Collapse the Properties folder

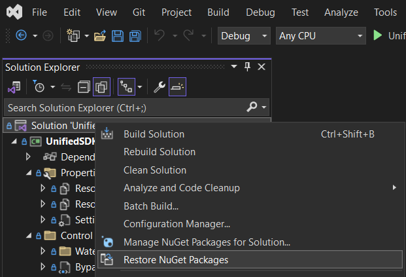(29, 173)
